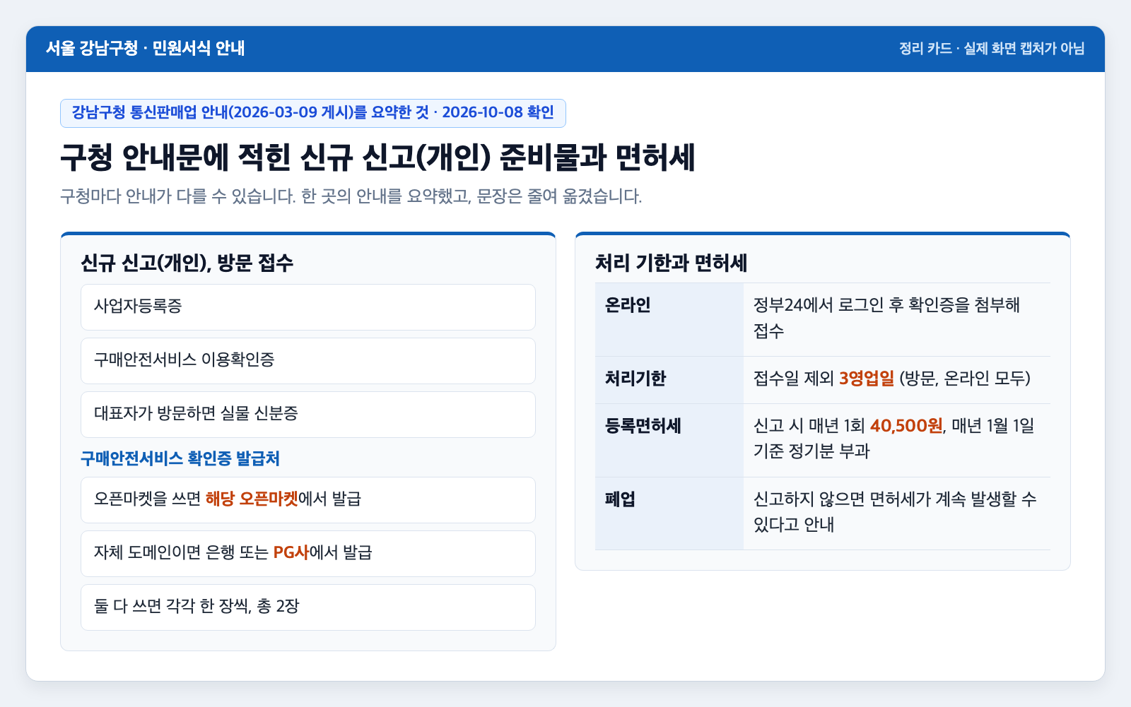
Task: Select the '대표자가 방문하면 실물 신분증' item
Action: point(308,415)
